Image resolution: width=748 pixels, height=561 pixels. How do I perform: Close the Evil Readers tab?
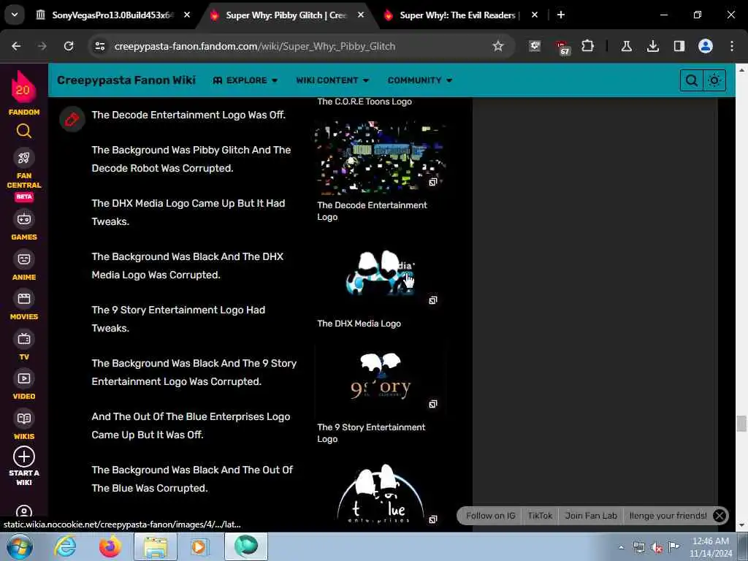coord(535,15)
